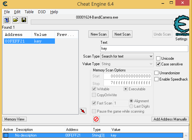Click the open folder toolbar icon

coord(16,20)
